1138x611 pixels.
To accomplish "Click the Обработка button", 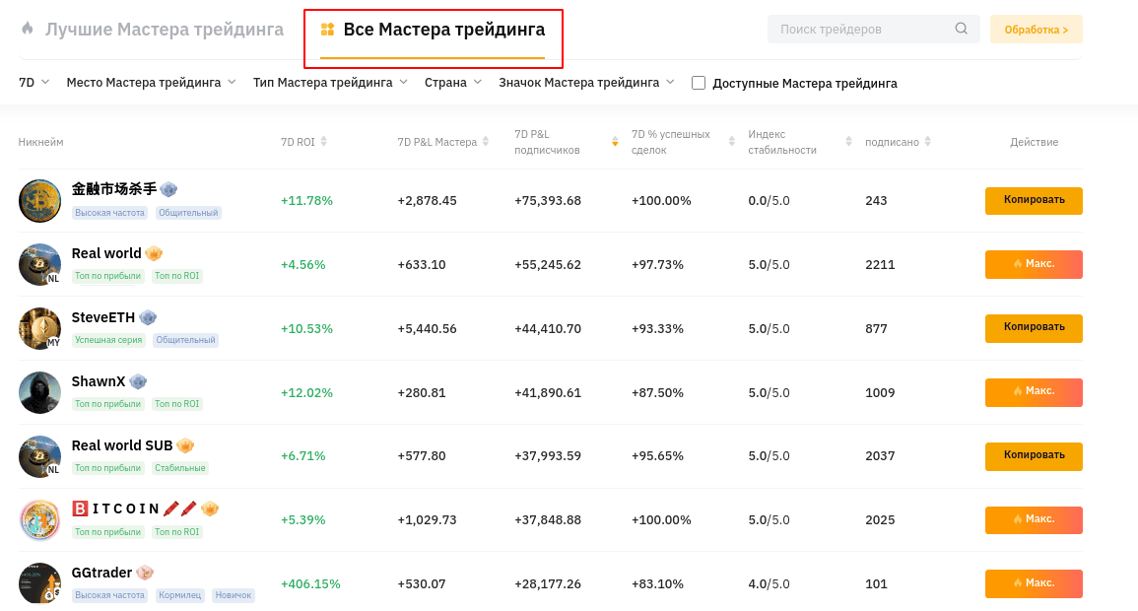I will click(1037, 29).
